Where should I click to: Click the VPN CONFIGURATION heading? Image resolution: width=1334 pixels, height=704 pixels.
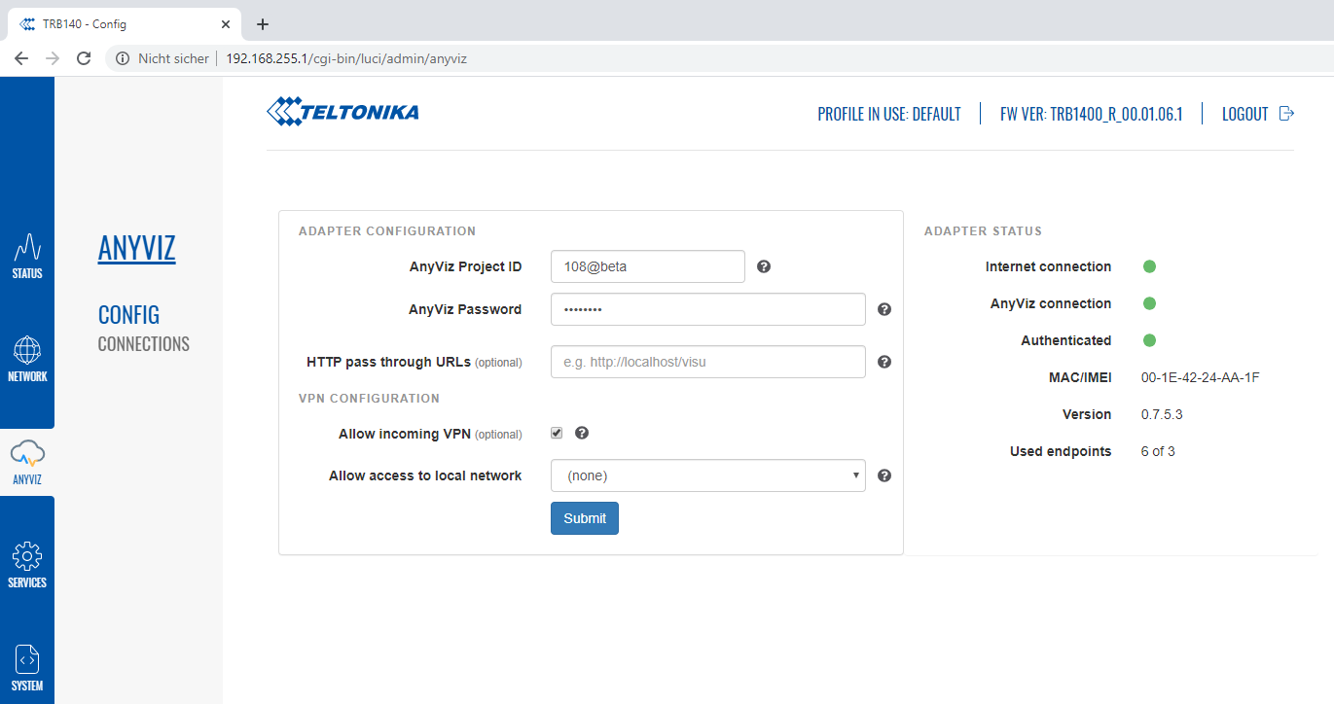tap(369, 399)
